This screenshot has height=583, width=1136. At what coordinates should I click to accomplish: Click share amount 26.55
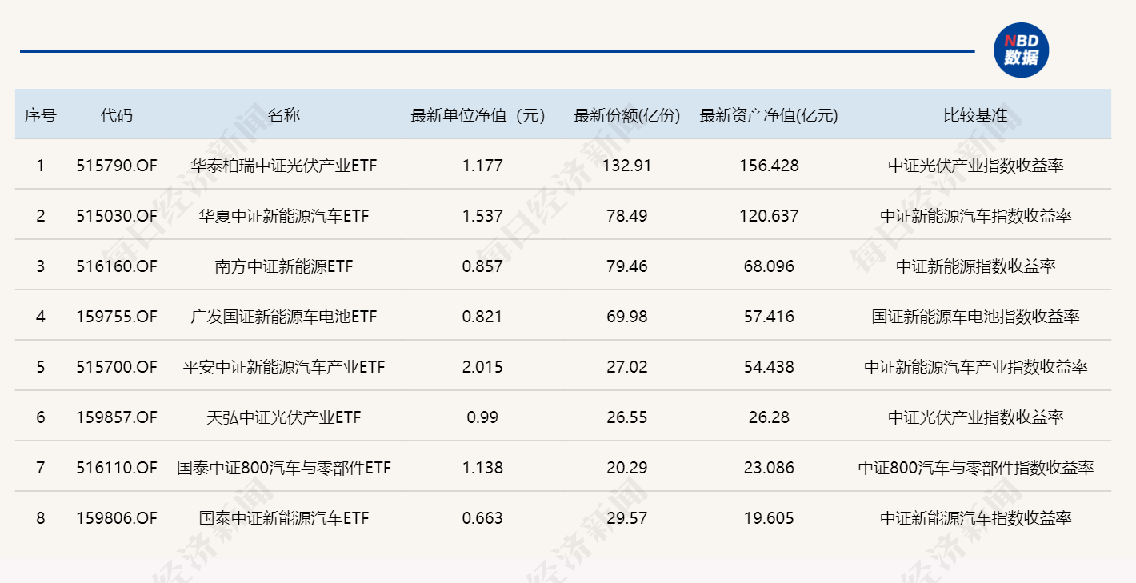pos(627,417)
